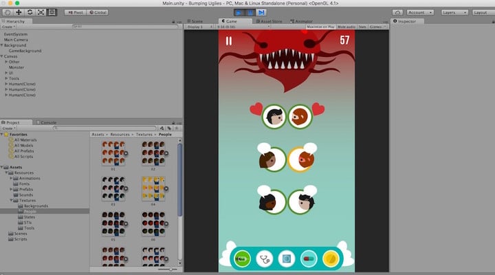Click the Favorites star icon
This screenshot has width=495, height=275.
coord(6,134)
